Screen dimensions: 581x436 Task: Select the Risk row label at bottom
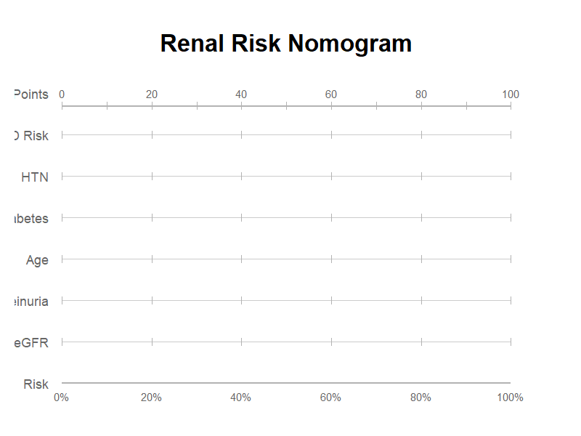coord(36,384)
